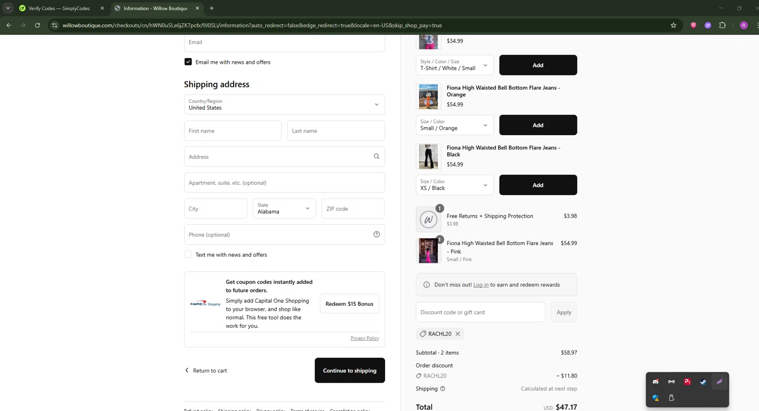759x411 pixels.
Task: Open XS / Black size color dropdown
Action: point(454,185)
